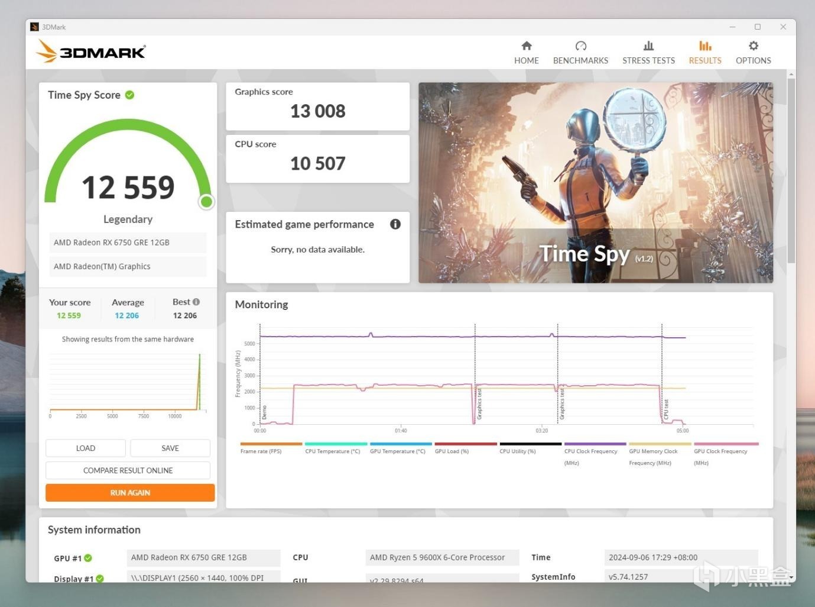Click the Stress Tests bar chart icon
Screen dimensions: 815x607
point(648,46)
